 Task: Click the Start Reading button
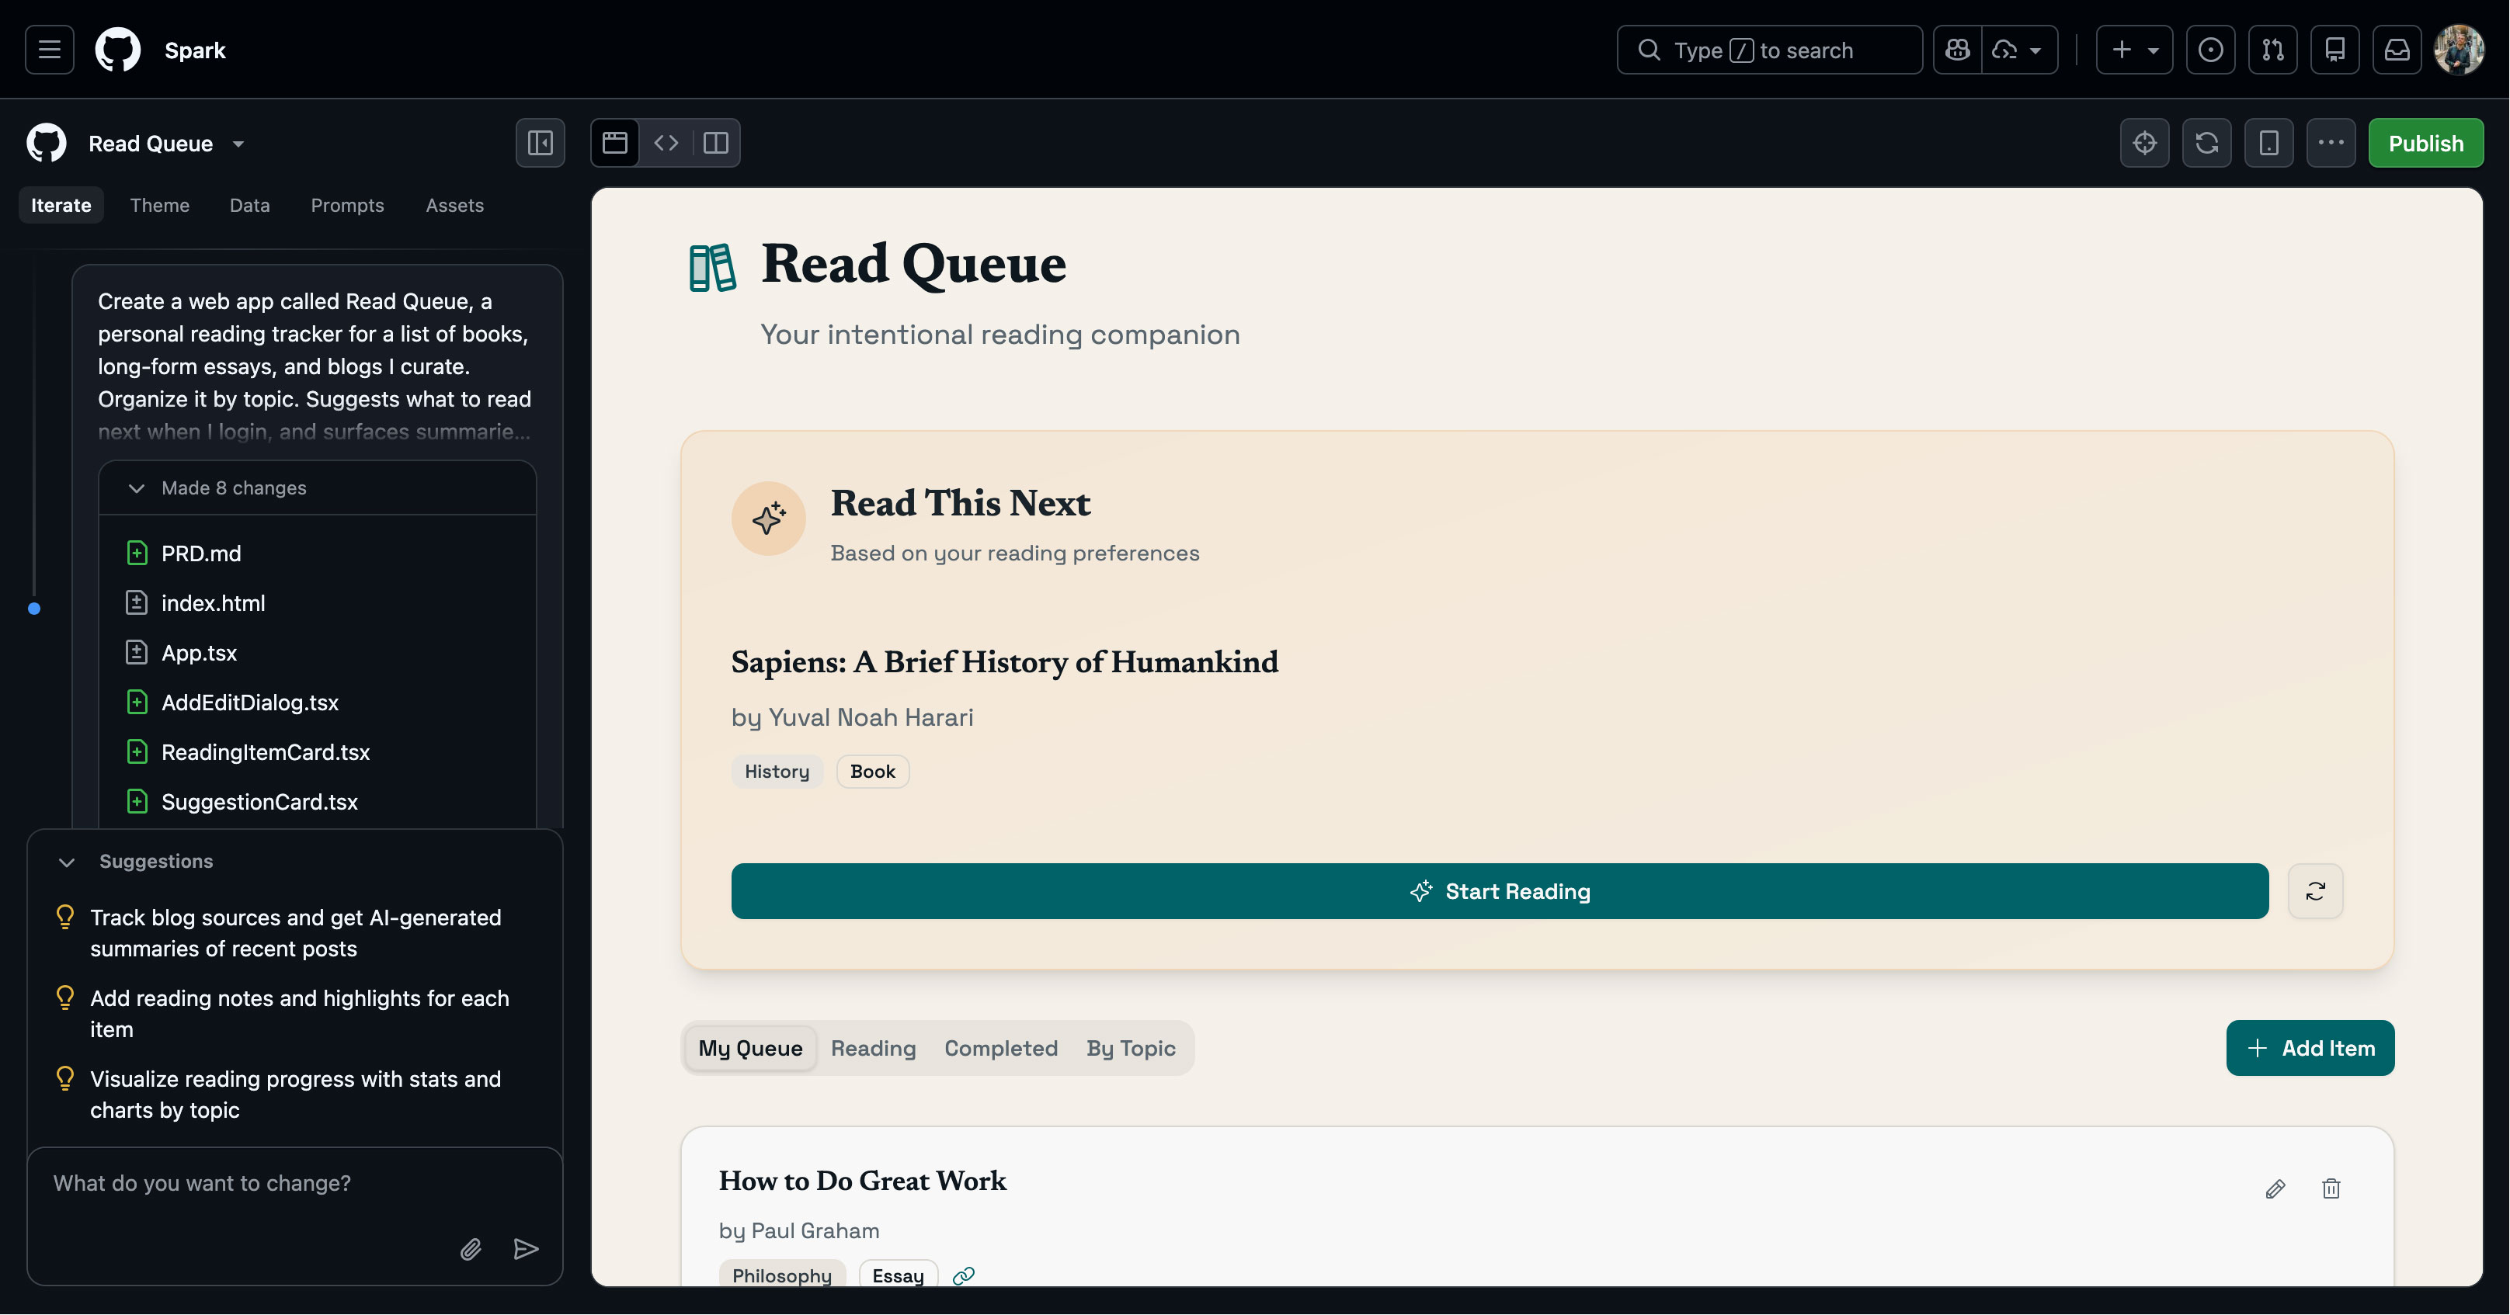coord(1500,891)
